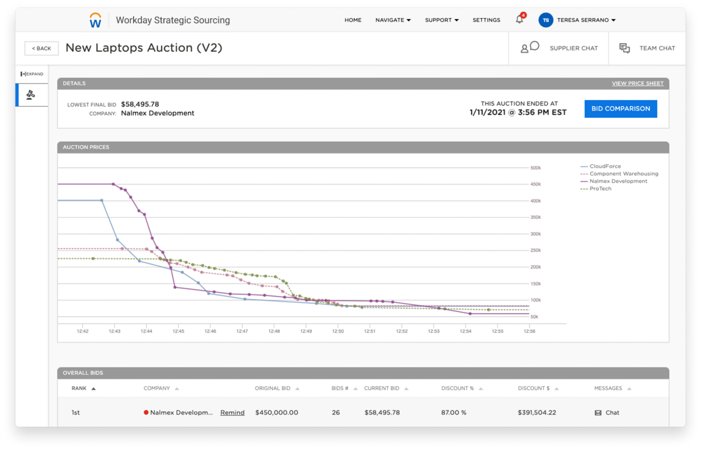Click the View Price Sheet link
The image size is (701, 450).
point(637,83)
